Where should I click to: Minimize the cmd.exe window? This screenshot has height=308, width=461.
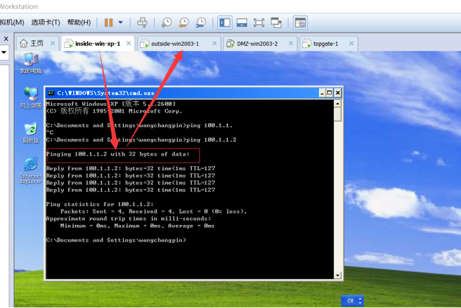pyautogui.click(x=322, y=93)
